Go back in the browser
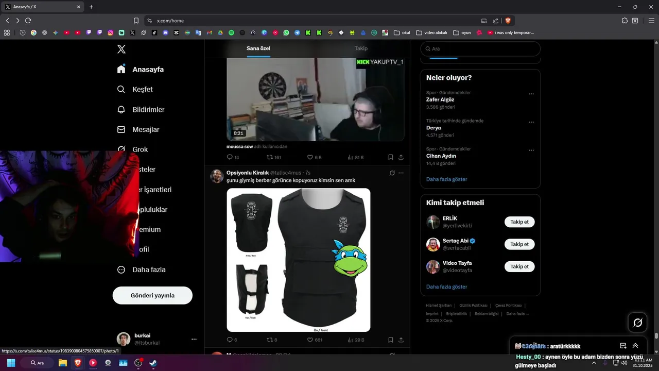The width and height of the screenshot is (659, 371). point(7,21)
